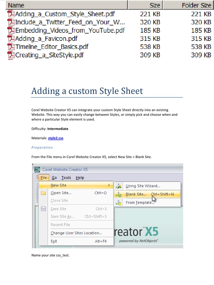This screenshot has height=285, width=214.
Task: Click Corel Website Creator X5 title bar icon
Action: (x=37, y=169)
